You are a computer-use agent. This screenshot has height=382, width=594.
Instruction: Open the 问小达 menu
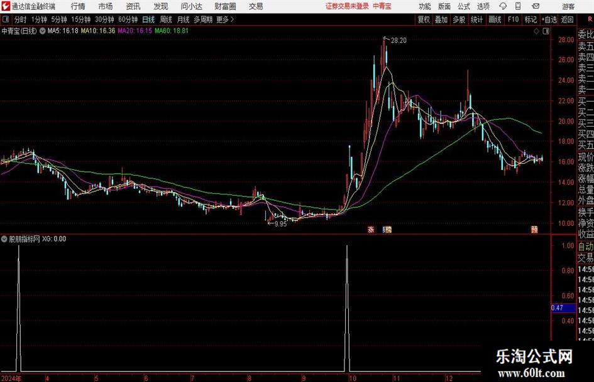tap(191, 6)
